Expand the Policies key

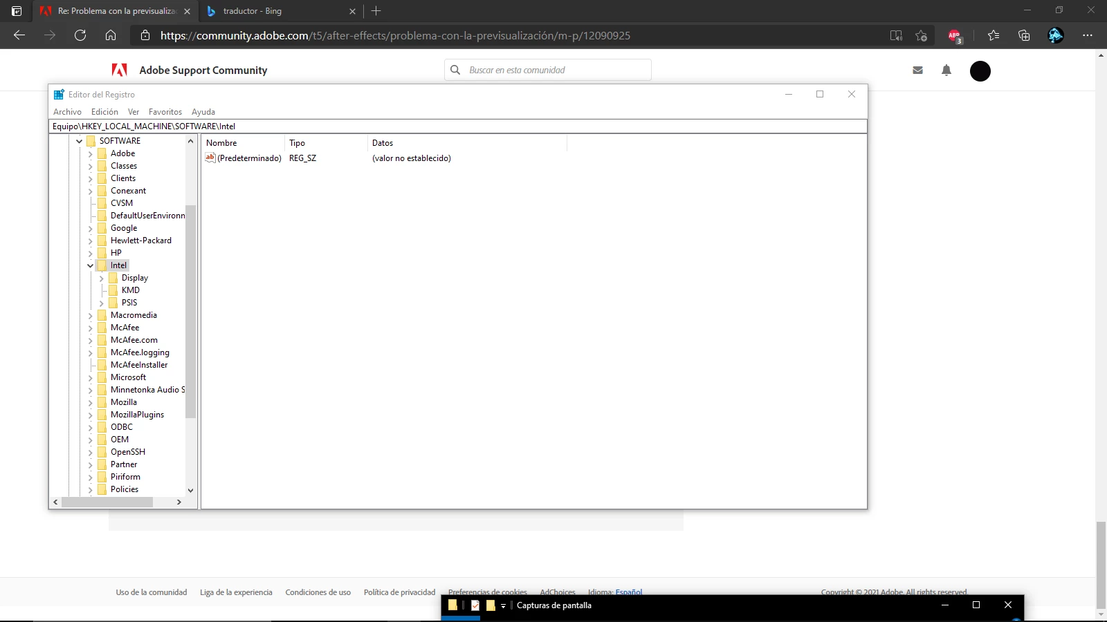click(x=90, y=489)
